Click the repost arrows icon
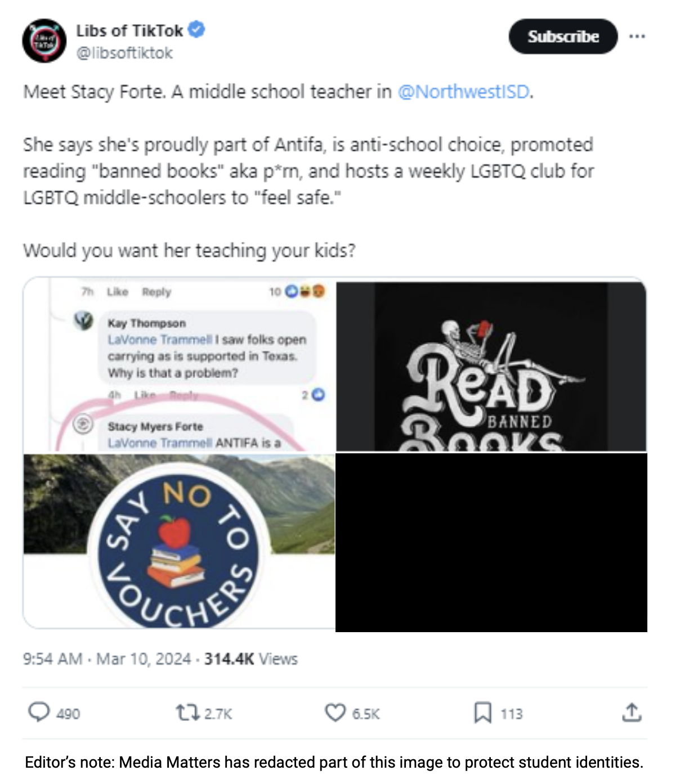The width and height of the screenshot is (680, 784). pos(187,713)
